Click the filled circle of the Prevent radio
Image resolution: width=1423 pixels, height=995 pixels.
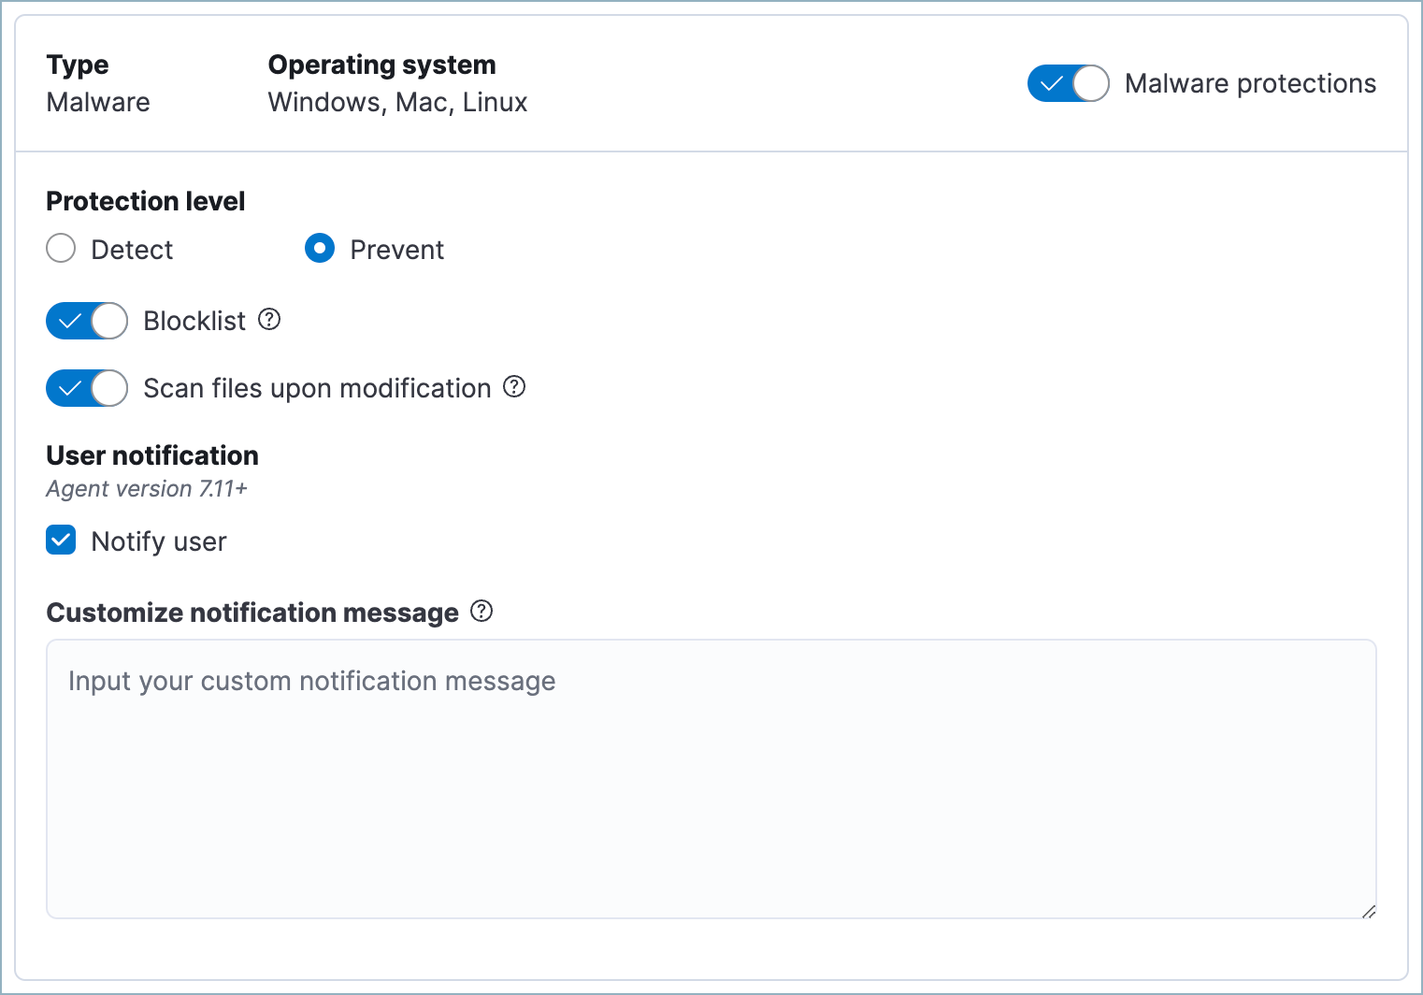click(x=319, y=248)
